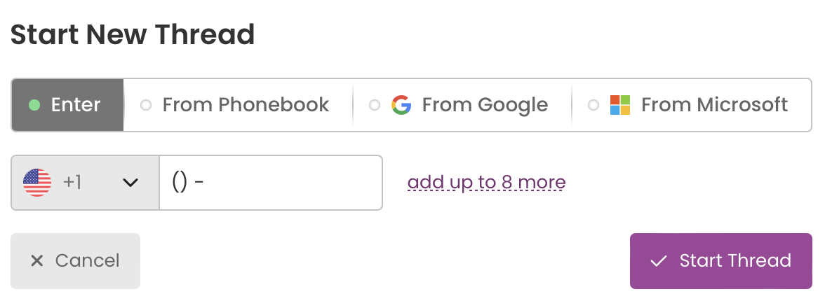Click the Start New Thread heading
Screen dimensions: 825x301
tap(133, 35)
